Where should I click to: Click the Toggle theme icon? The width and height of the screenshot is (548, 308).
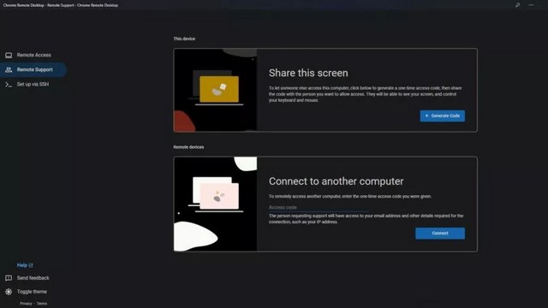[9, 292]
